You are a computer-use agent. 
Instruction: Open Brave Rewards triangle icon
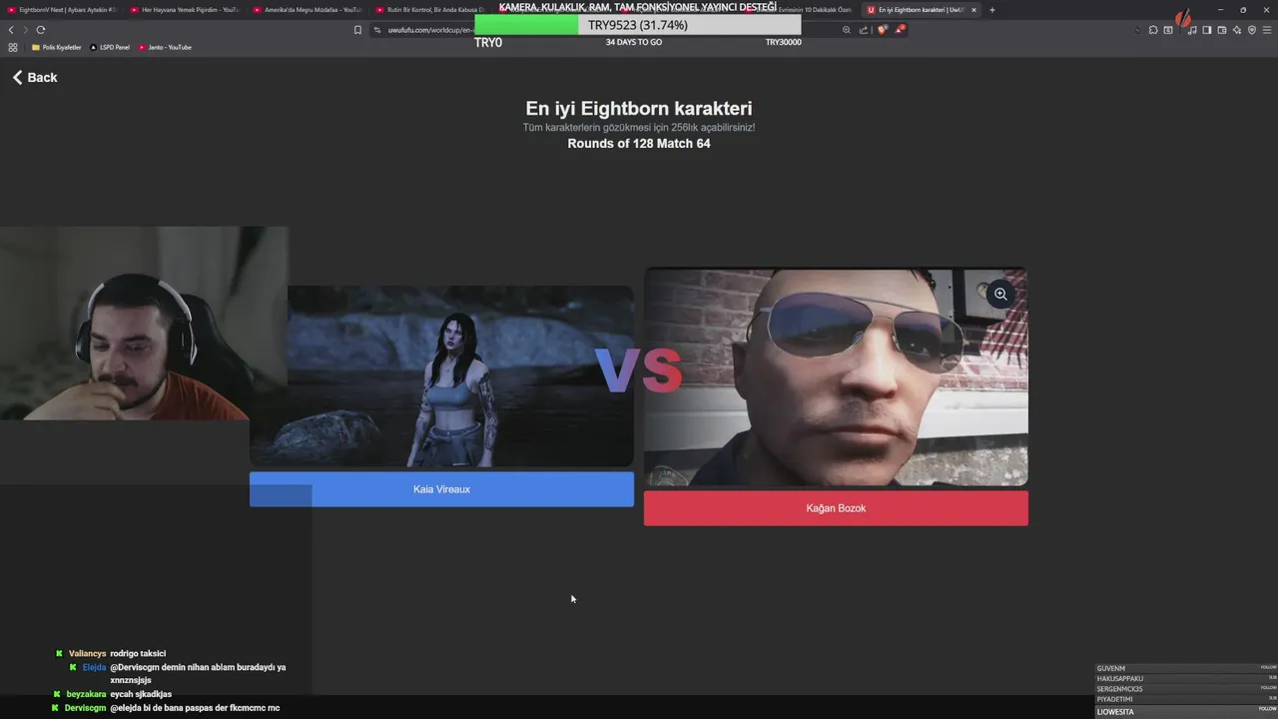point(899,30)
